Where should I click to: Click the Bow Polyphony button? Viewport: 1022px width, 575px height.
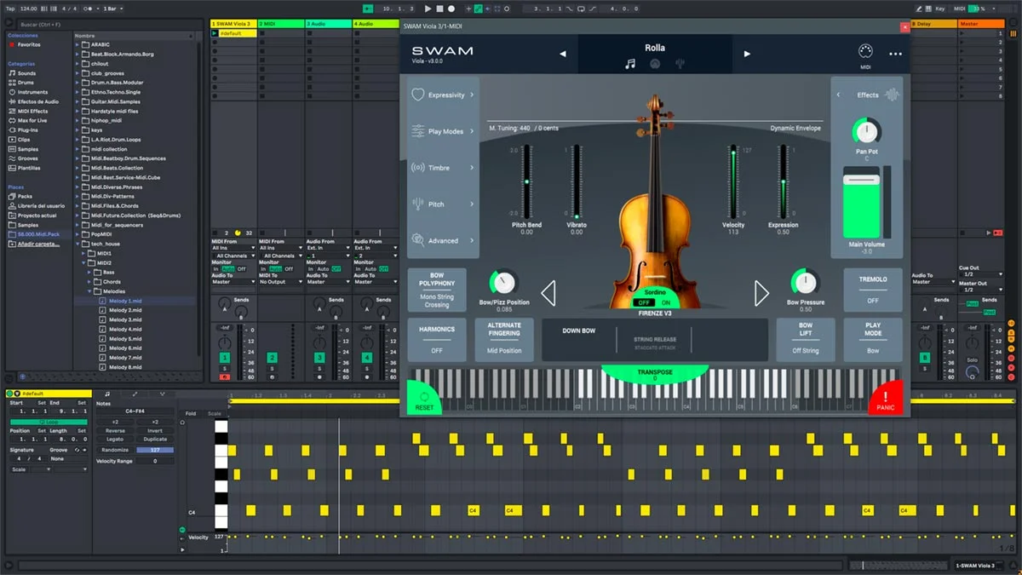tap(436, 290)
